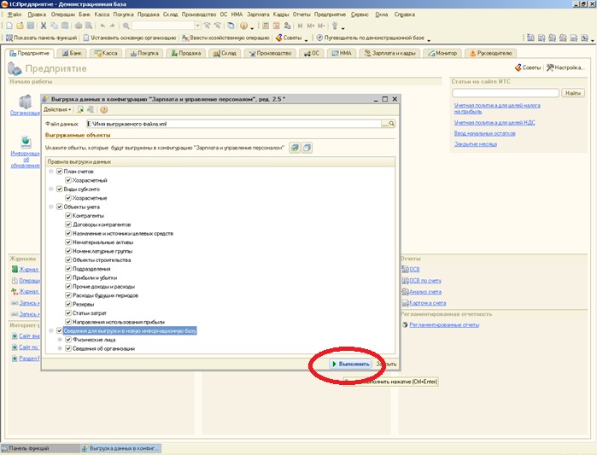Image resolution: width=597 pixels, height=455 pixels.
Task: Click the Paste clipboard toolbar icon
Action: (x=65, y=26)
